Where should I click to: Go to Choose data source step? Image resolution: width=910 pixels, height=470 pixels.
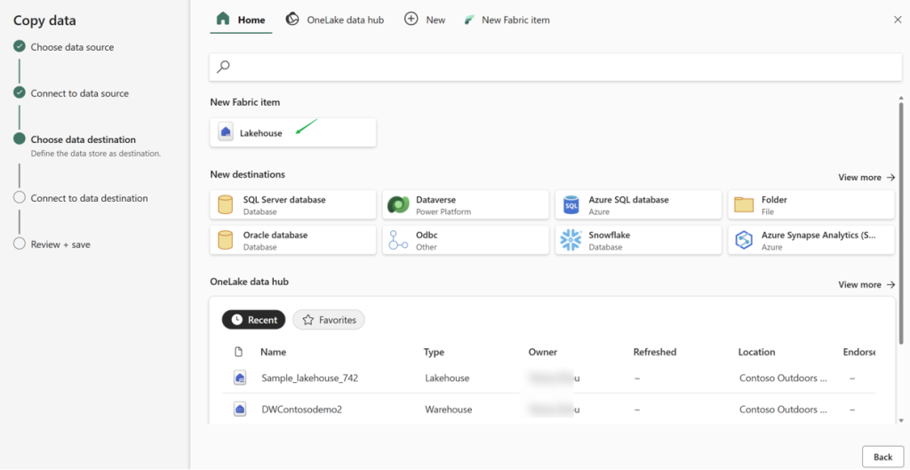point(72,47)
